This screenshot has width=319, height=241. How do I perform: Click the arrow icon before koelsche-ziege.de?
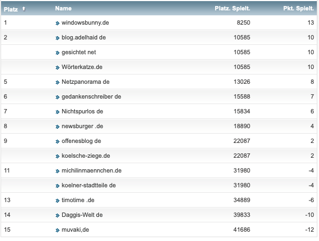57,156
